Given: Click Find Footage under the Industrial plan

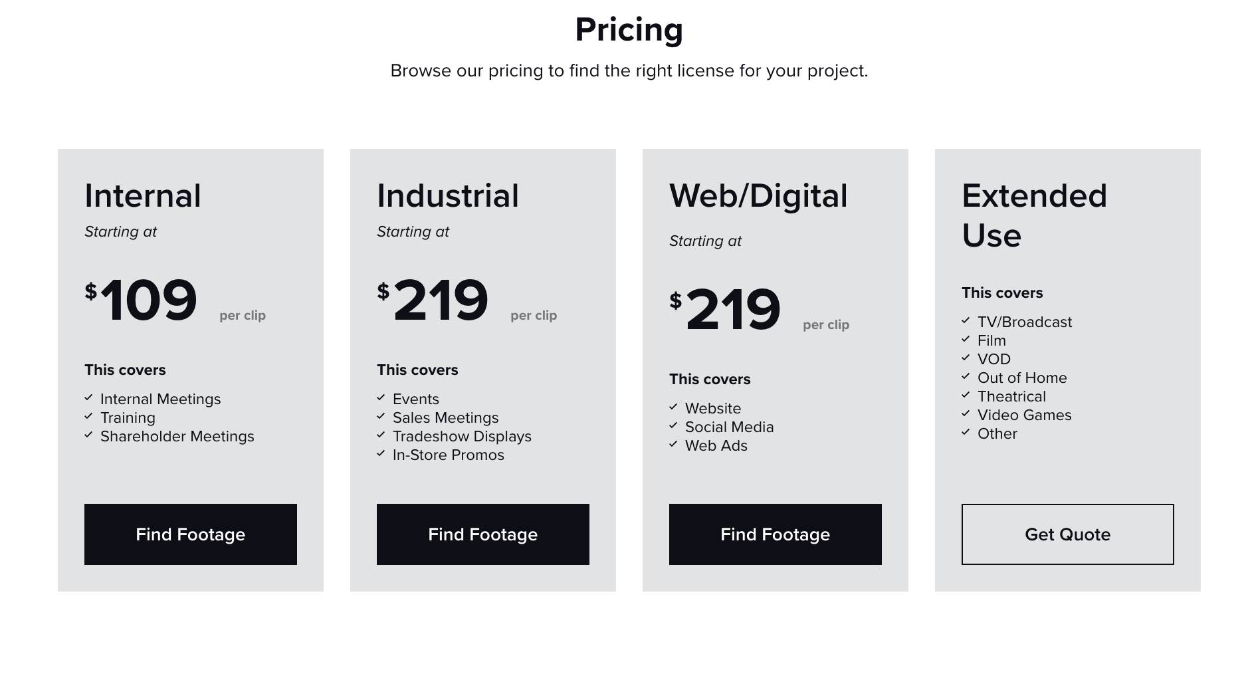Looking at the screenshot, I should [x=482, y=534].
